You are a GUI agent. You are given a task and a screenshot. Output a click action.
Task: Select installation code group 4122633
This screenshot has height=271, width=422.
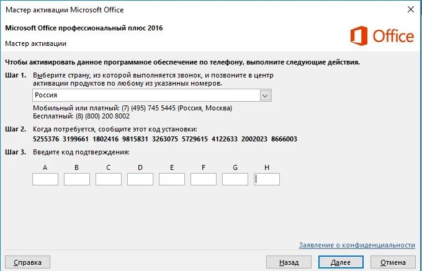pyautogui.click(x=225, y=139)
